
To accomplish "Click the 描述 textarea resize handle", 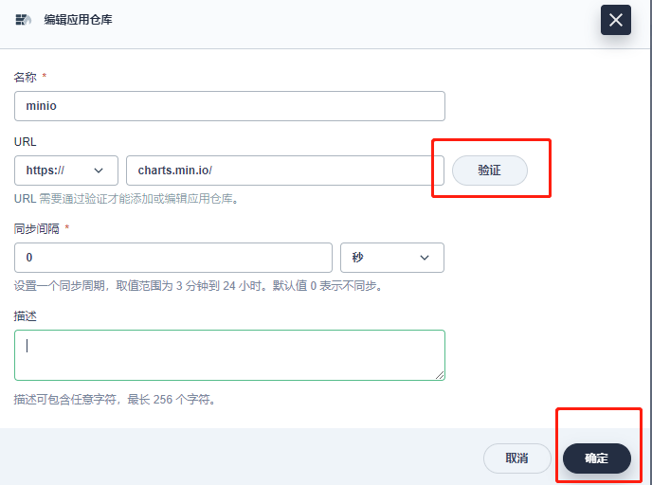I will point(440,375).
